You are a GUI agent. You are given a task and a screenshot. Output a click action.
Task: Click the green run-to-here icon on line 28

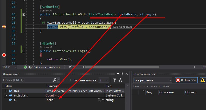point(44,23)
